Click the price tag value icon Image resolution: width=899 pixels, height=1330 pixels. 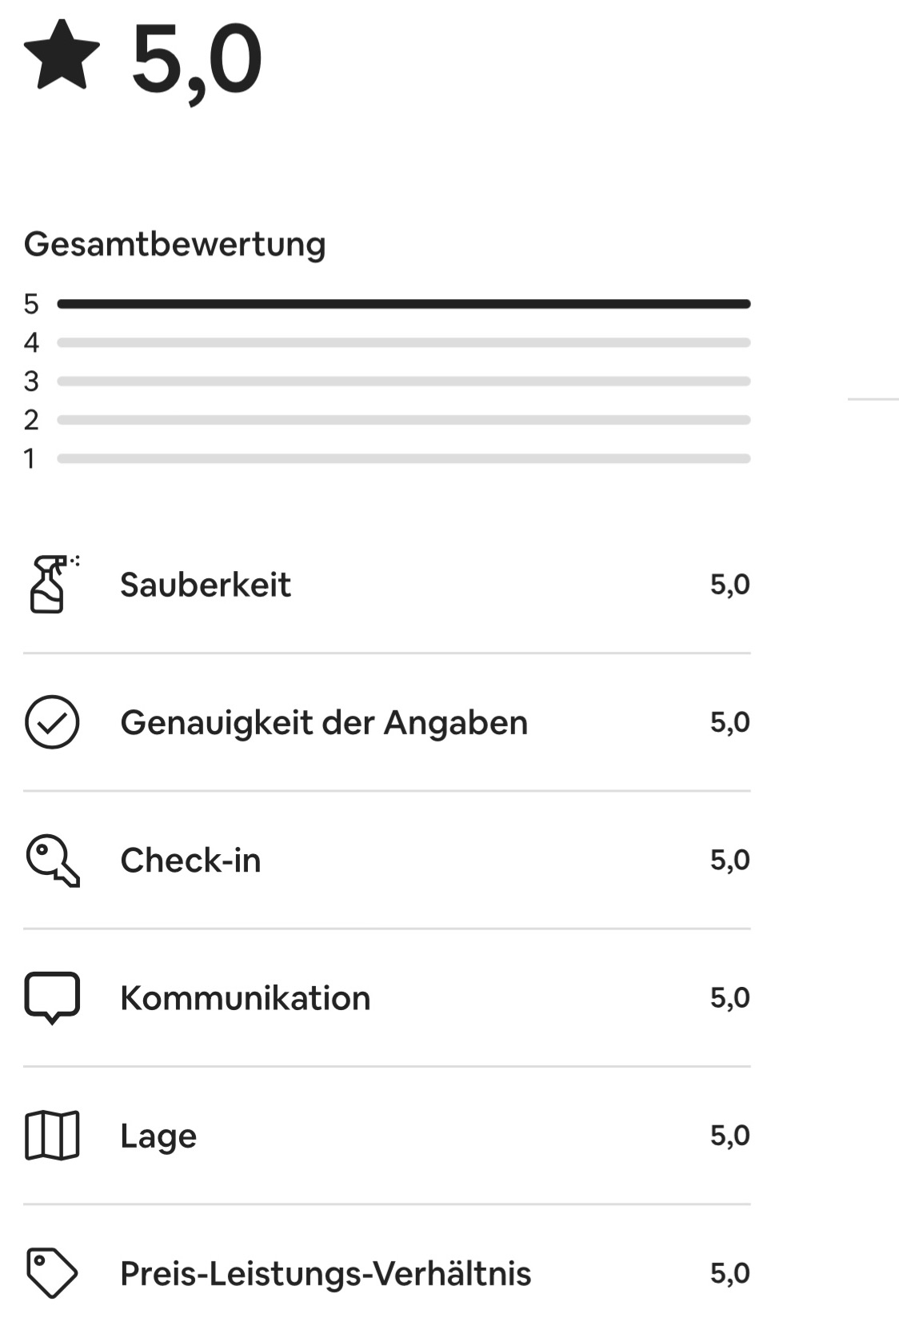[52, 1273]
